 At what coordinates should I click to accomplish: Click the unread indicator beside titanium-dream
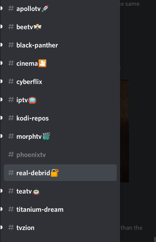(x=1, y=209)
